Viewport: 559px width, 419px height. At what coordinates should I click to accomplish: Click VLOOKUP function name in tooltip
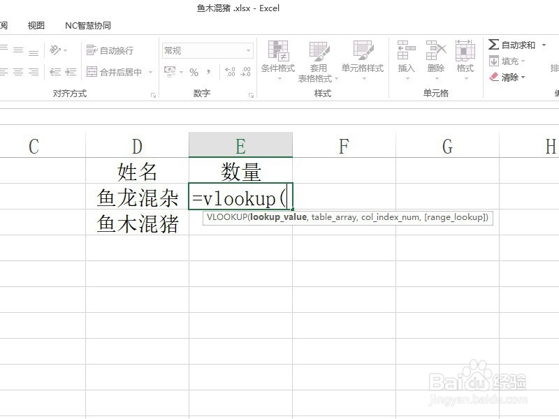[x=226, y=217]
